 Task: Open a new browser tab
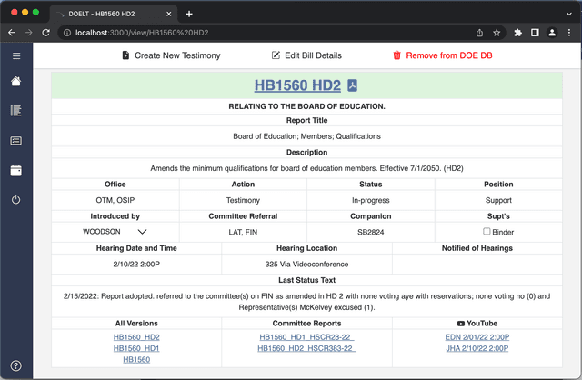[x=189, y=14]
